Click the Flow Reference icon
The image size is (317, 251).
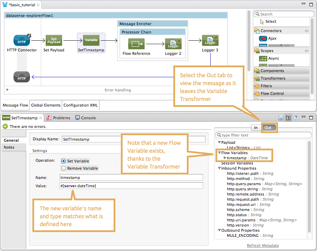[x=136, y=44]
